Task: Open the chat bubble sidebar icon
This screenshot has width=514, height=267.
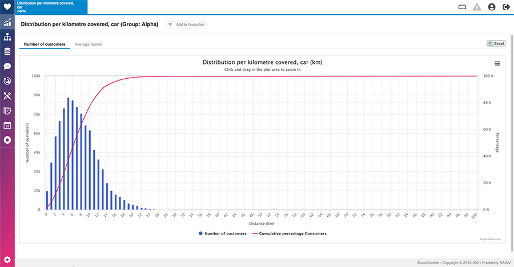Action: (7, 66)
